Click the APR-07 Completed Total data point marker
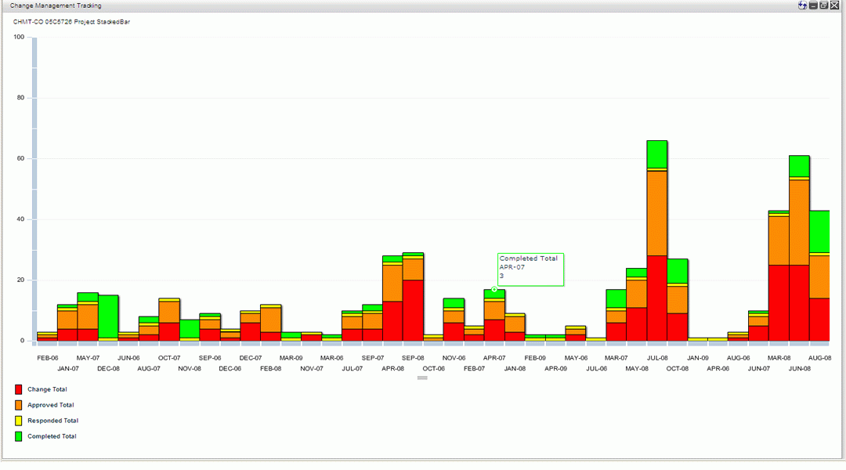This screenshot has width=846, height=470. [x=494, y=290]
